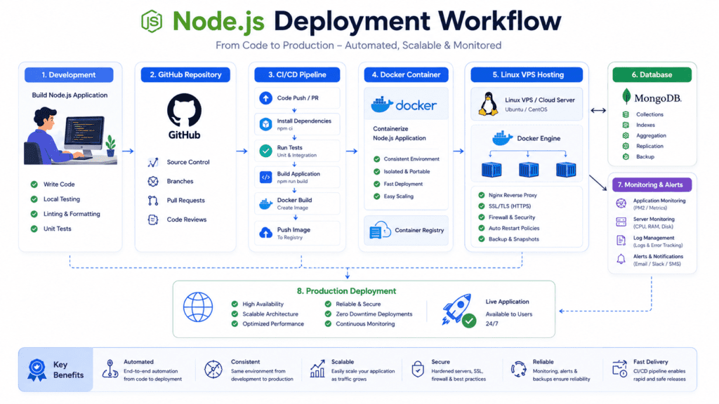The image size is (719, 404).
Task: Click the Push Image cloud icon
Action: 266,233
